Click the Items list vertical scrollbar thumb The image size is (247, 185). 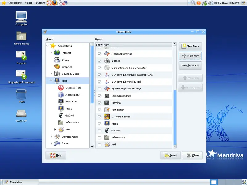click(174, 117)
